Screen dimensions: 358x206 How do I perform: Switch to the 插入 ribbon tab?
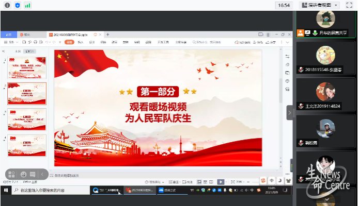click(80, 42)
